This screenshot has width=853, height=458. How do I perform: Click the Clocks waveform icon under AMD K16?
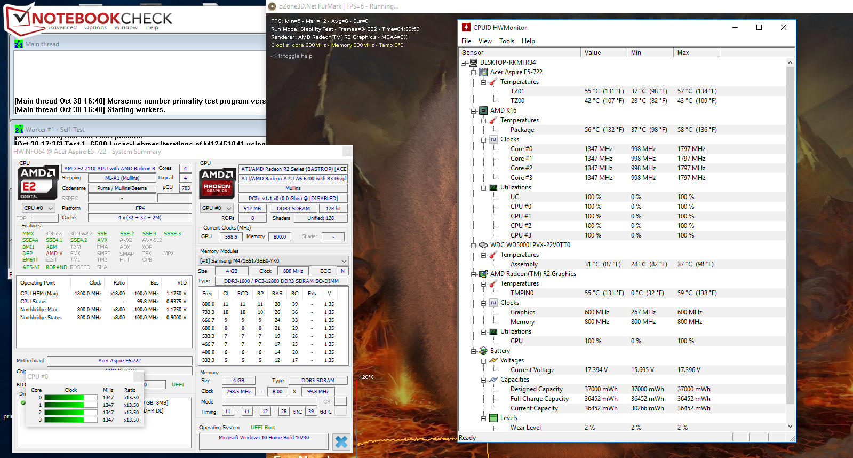pyautogui.click(x=493, y=139)
